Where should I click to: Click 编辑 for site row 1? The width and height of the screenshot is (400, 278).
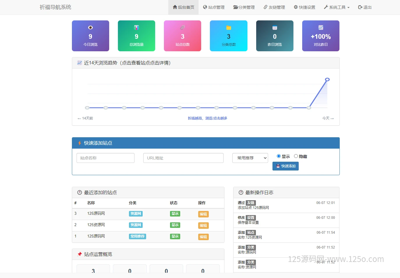tap(203, 237)
